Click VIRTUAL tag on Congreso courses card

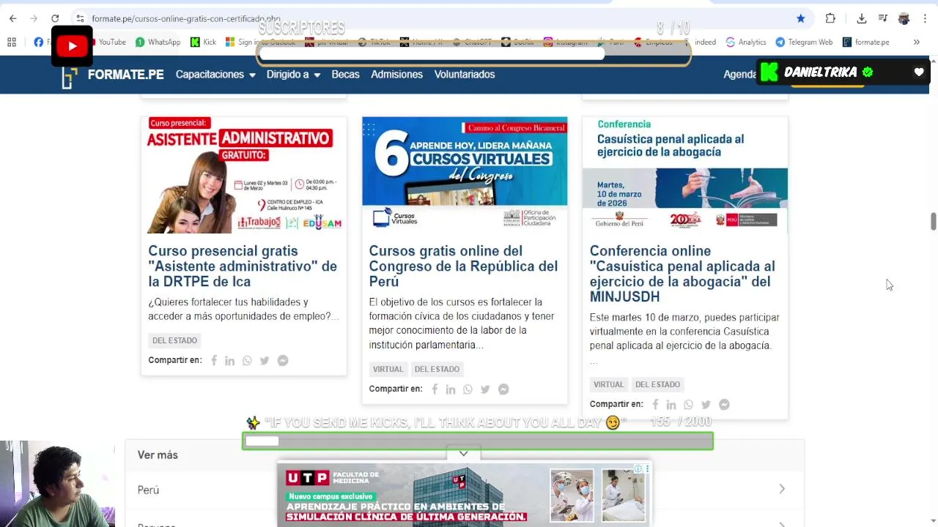tap(388, 369)
